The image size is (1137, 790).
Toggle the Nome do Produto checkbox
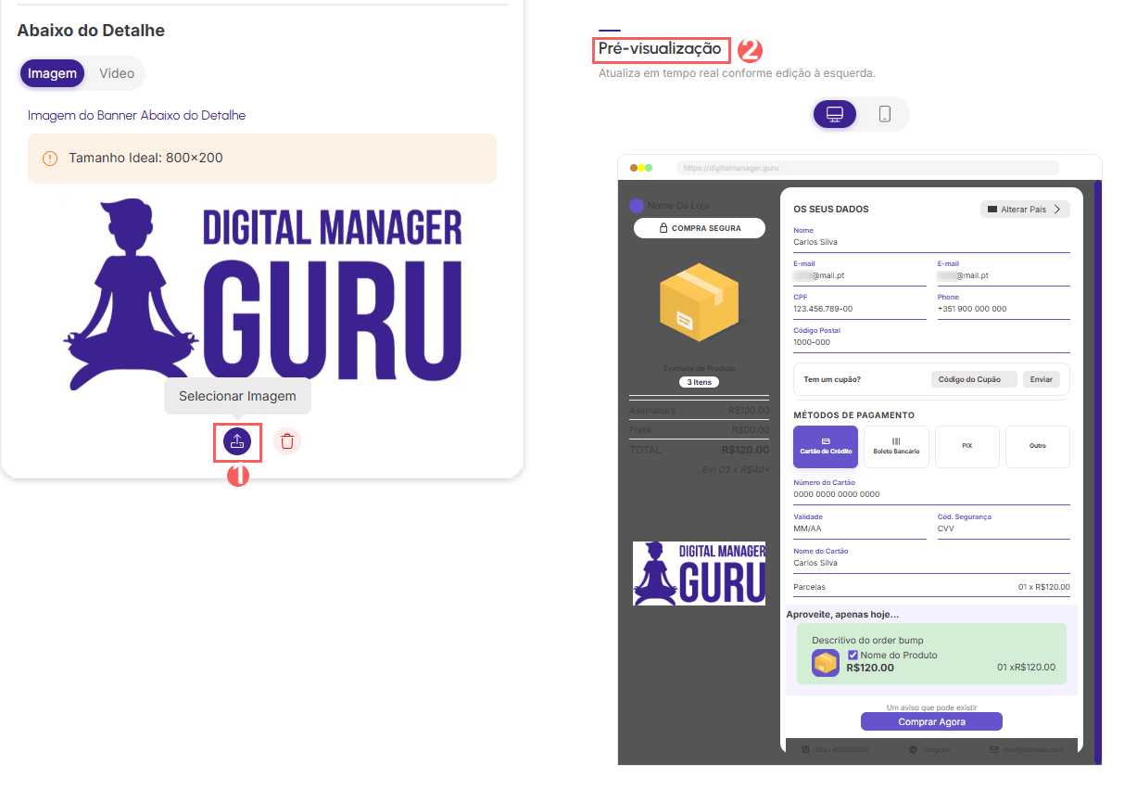click(x=853, y=655)
